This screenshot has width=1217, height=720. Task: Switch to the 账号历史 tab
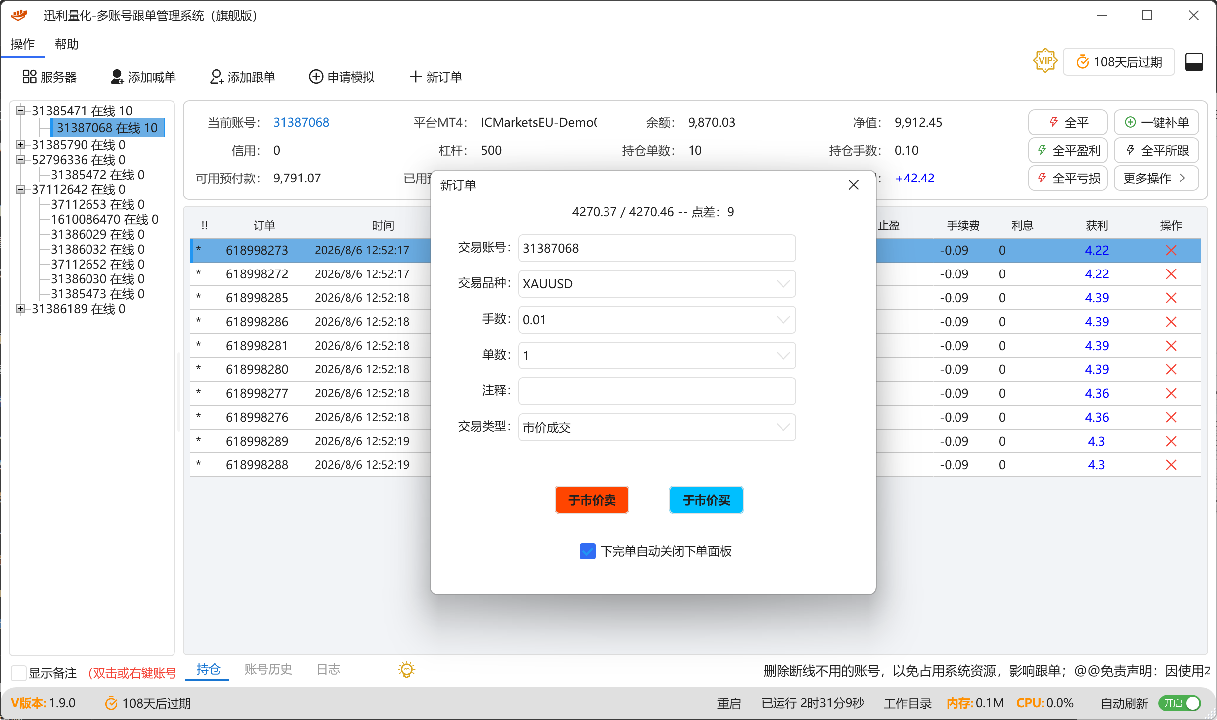point(268,669)
